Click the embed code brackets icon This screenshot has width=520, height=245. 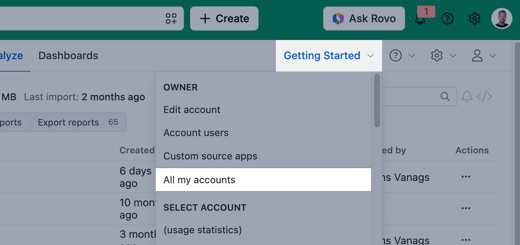click(x=484, y=96)
